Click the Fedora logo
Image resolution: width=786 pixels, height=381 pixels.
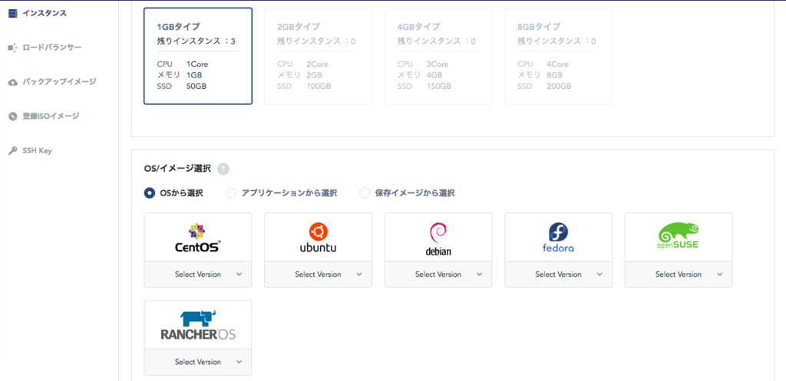pyautogui.click(x=558, y=238)
